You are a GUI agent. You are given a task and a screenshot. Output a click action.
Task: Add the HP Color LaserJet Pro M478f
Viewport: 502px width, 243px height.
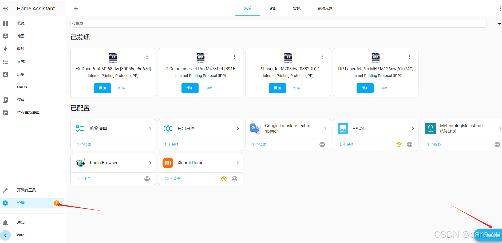tap(190, 88)
